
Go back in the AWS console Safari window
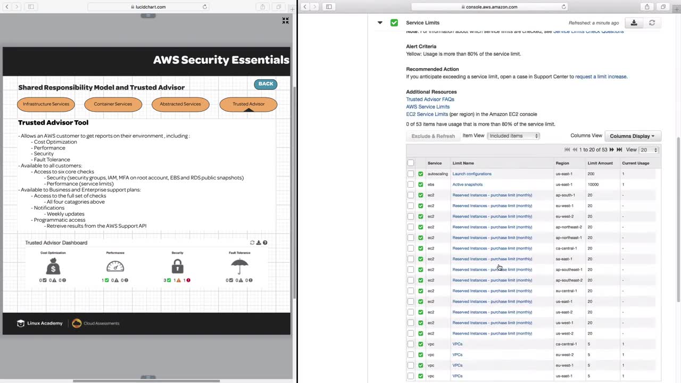(305, 7)
